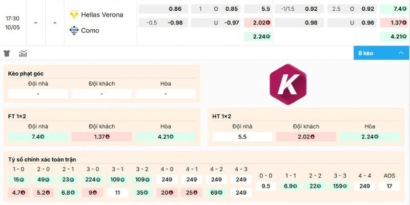Screen dimensions: 410x205
Task: Choose FT 1×2 Đội khách odds 1.37
Action: [x=101, y=137]
